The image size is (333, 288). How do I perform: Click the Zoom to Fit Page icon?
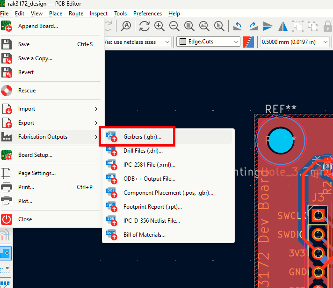click(x=189, y=26)
